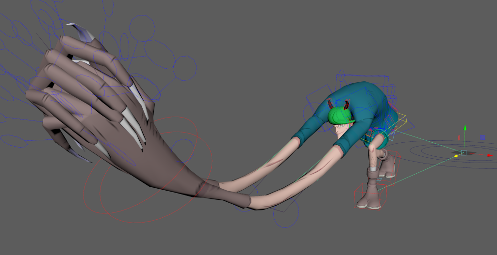Grab the green Y-axis manipulator arrow
Screen dimensions: 497x255
(465, 127)
